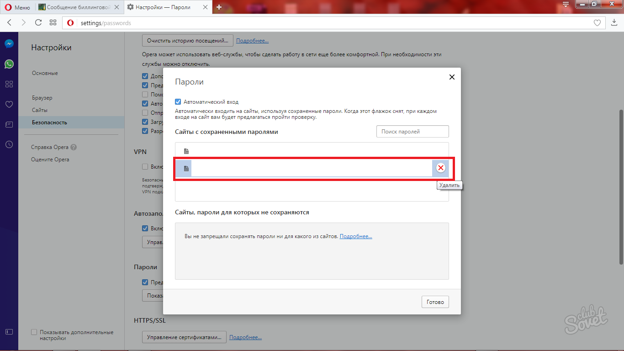
Task: Go forward with the forward arrow
Action: pos(24,23)
